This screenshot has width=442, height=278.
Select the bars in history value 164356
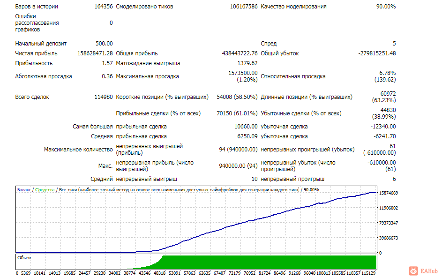click(x=104, y=7)
